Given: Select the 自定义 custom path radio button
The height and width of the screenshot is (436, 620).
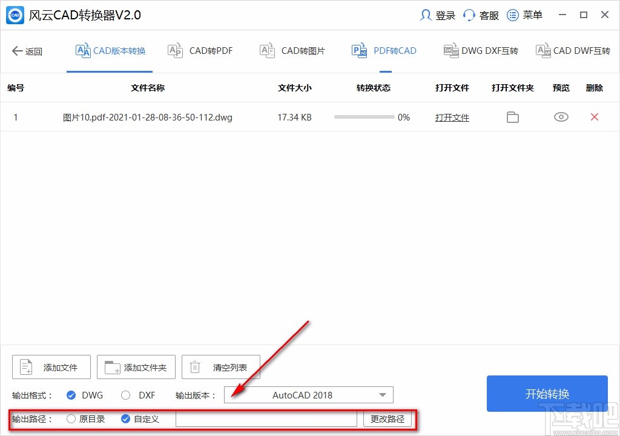Looking at the screenshot, I should click(125, 418).
